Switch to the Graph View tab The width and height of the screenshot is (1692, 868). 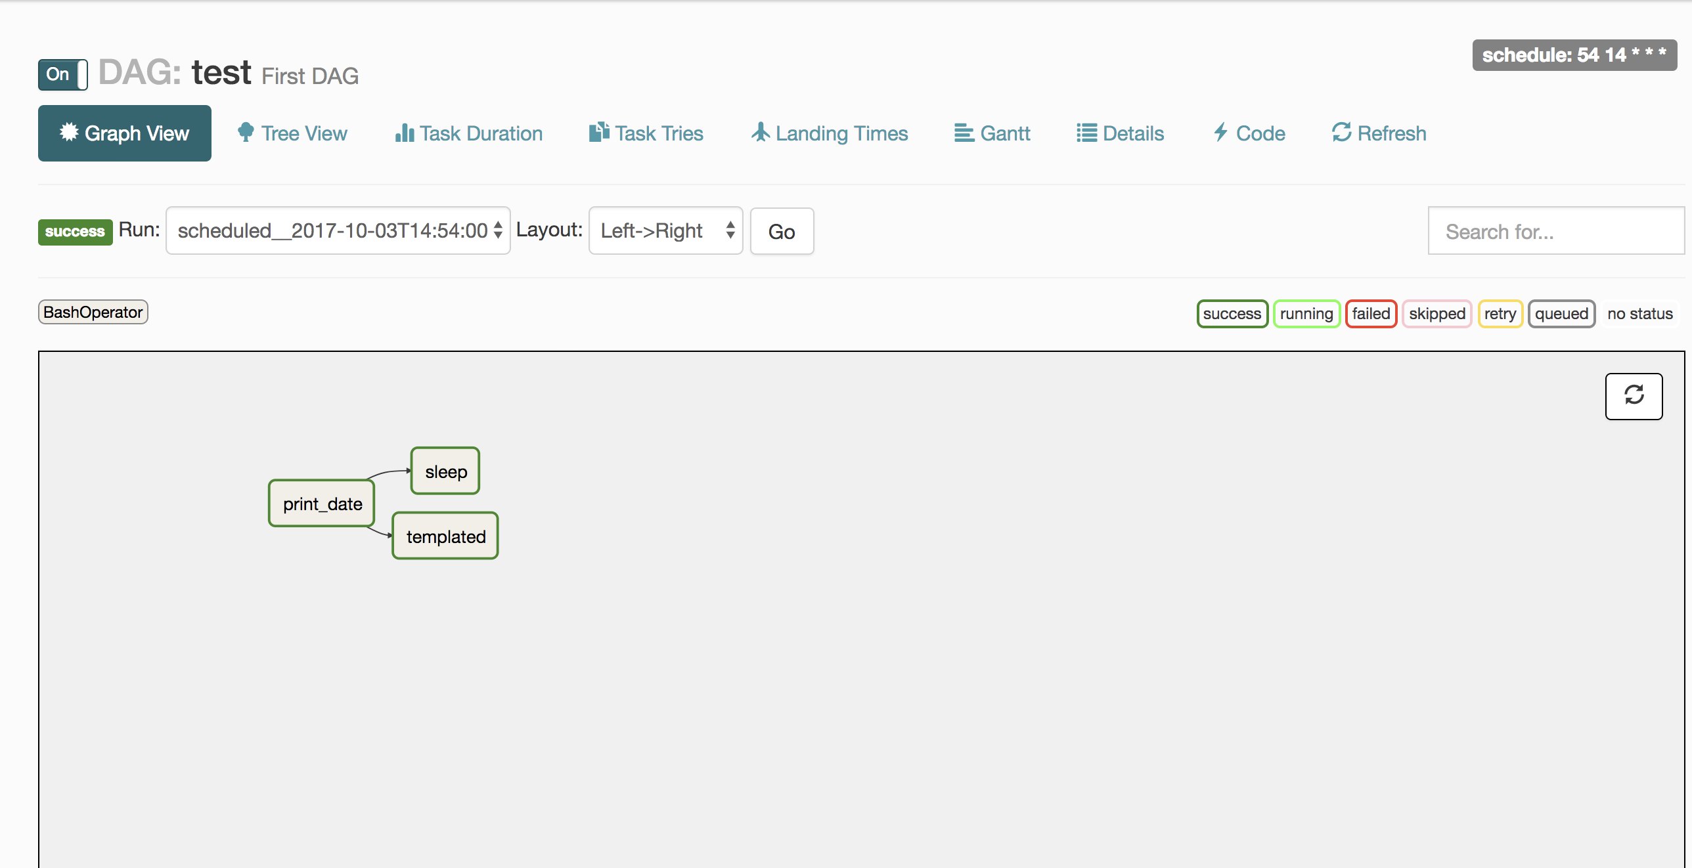tap(125, 133)
